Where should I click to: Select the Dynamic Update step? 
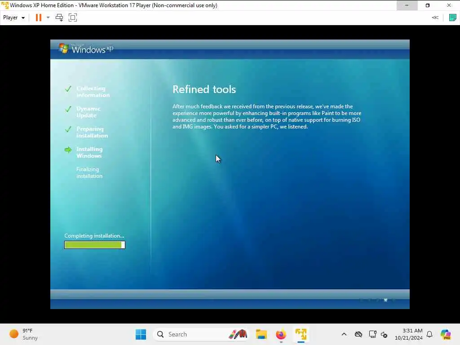88,112
